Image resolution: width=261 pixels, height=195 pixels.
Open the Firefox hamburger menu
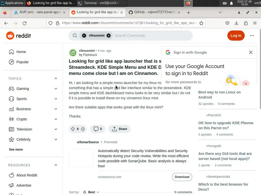coord(255,23)
